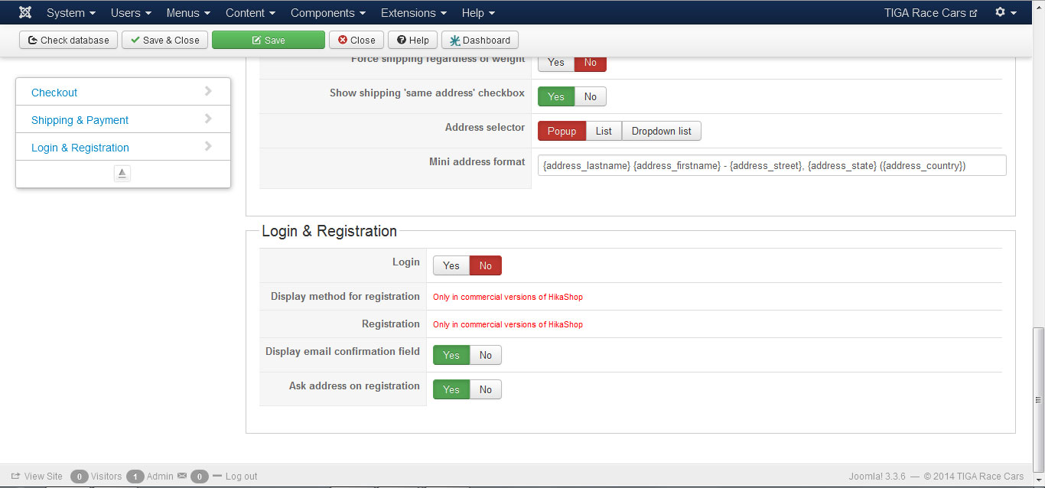Open the settings gear menu
1045x488 pixels.
pos(1005,12)
